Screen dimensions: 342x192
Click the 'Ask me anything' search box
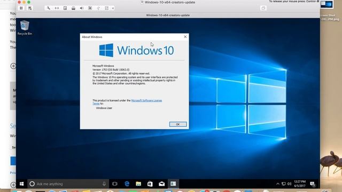click(x=68, y=184)
